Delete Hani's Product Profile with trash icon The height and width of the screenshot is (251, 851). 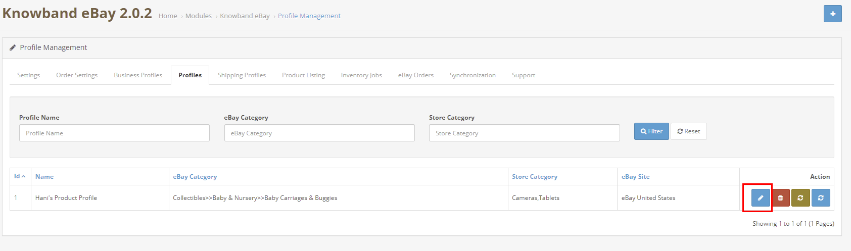(x=781, y=197)
